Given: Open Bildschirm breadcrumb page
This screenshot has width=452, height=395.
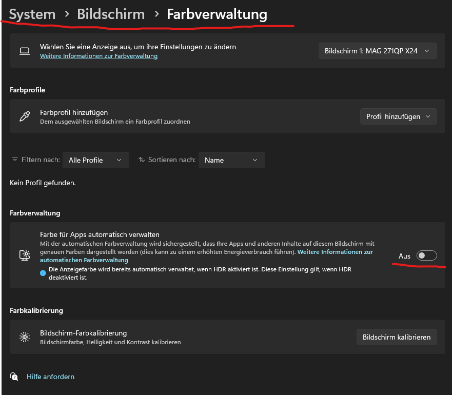Looking at the screenshot, I should pos(111,14).
